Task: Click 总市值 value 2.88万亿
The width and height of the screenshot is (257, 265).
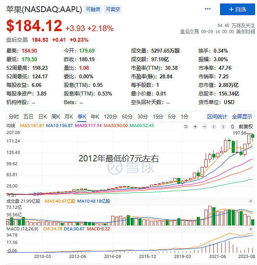Action: (229, 85)
